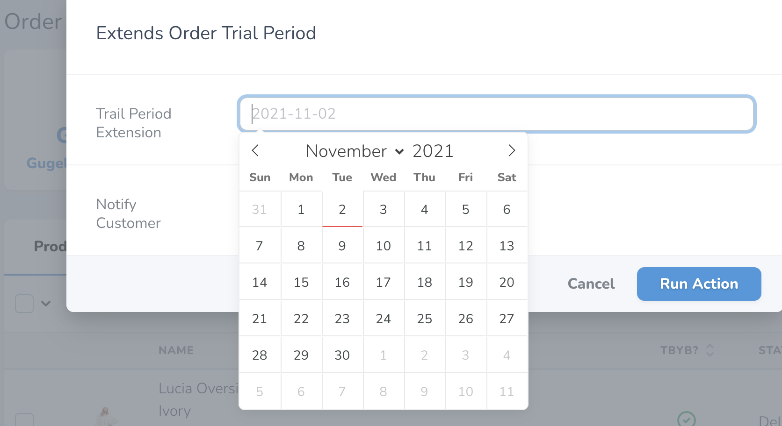Expand the bulk selection dropdown arrow

click(46, 303)
